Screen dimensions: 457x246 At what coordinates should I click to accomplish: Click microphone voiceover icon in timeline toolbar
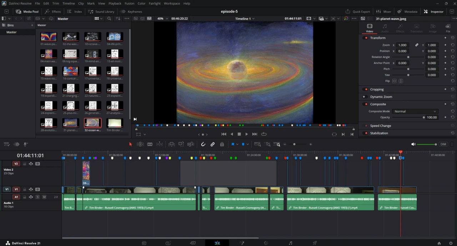pos(26,144)
